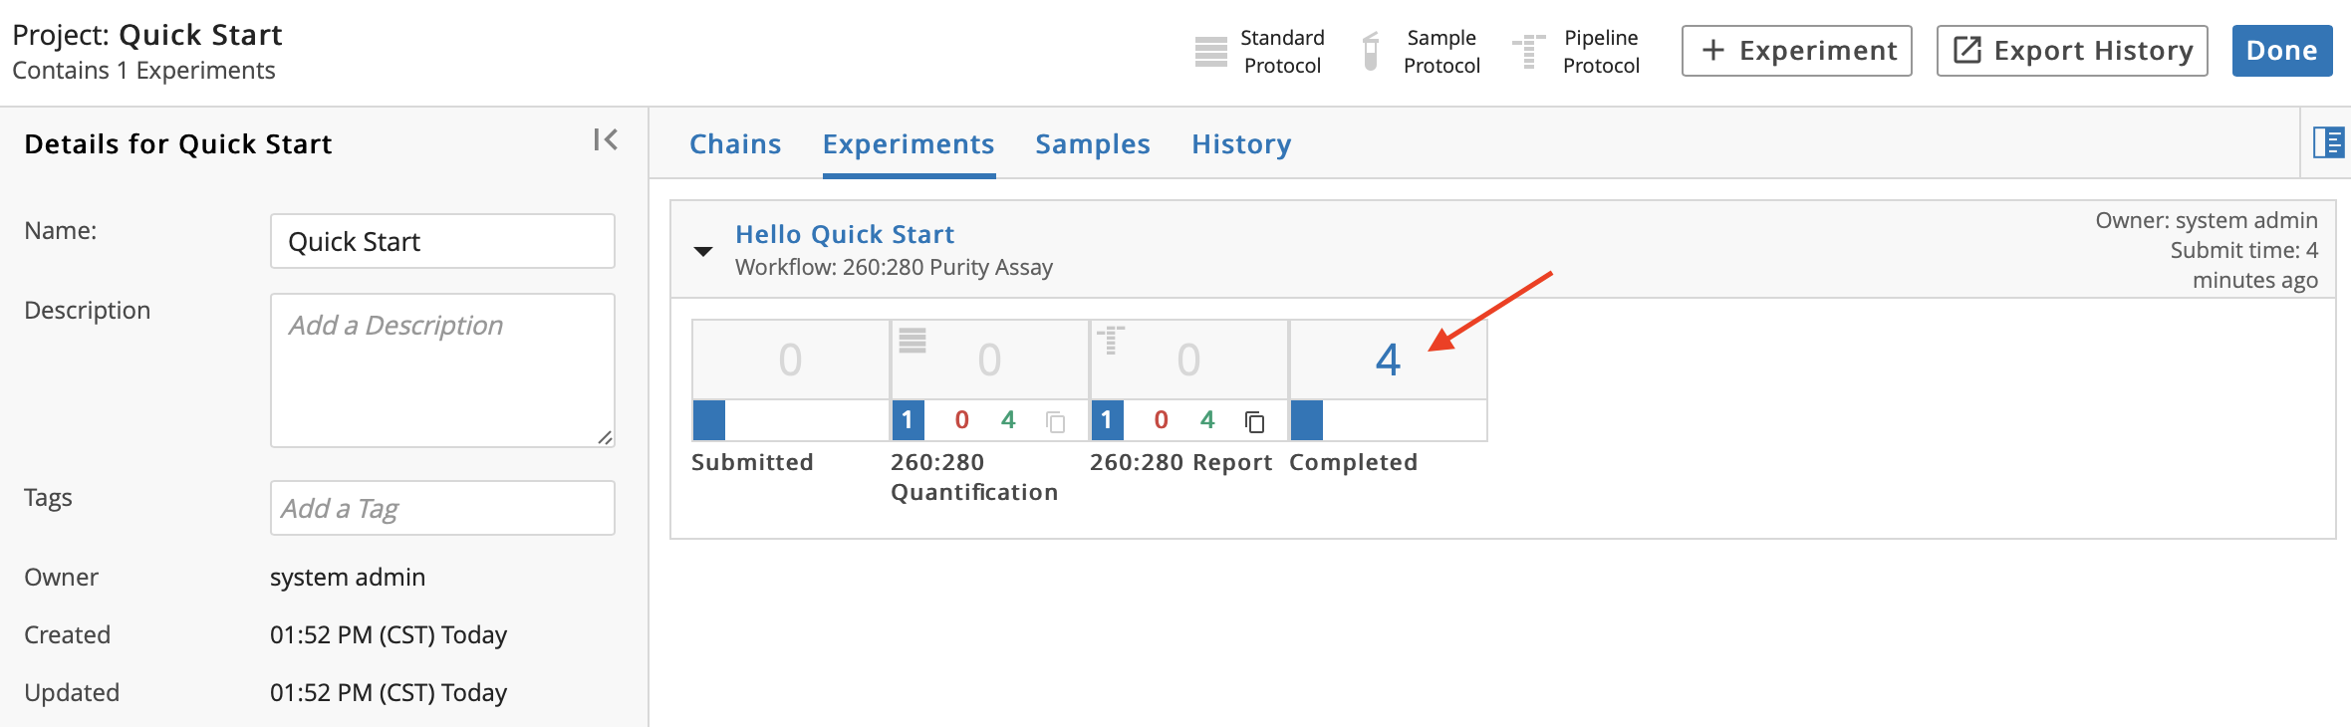Click copy icon in 260:280 Report row
Screen dimensions: 2351x727
1255,422
